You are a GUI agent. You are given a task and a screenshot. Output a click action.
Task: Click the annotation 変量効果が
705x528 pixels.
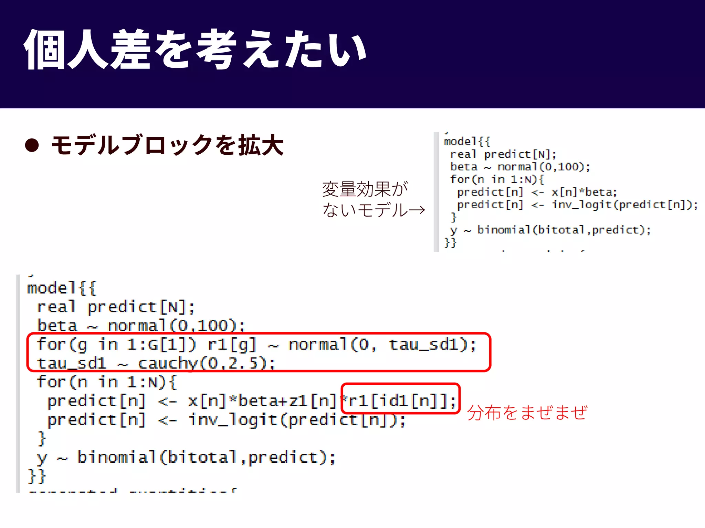coord(365,189)
